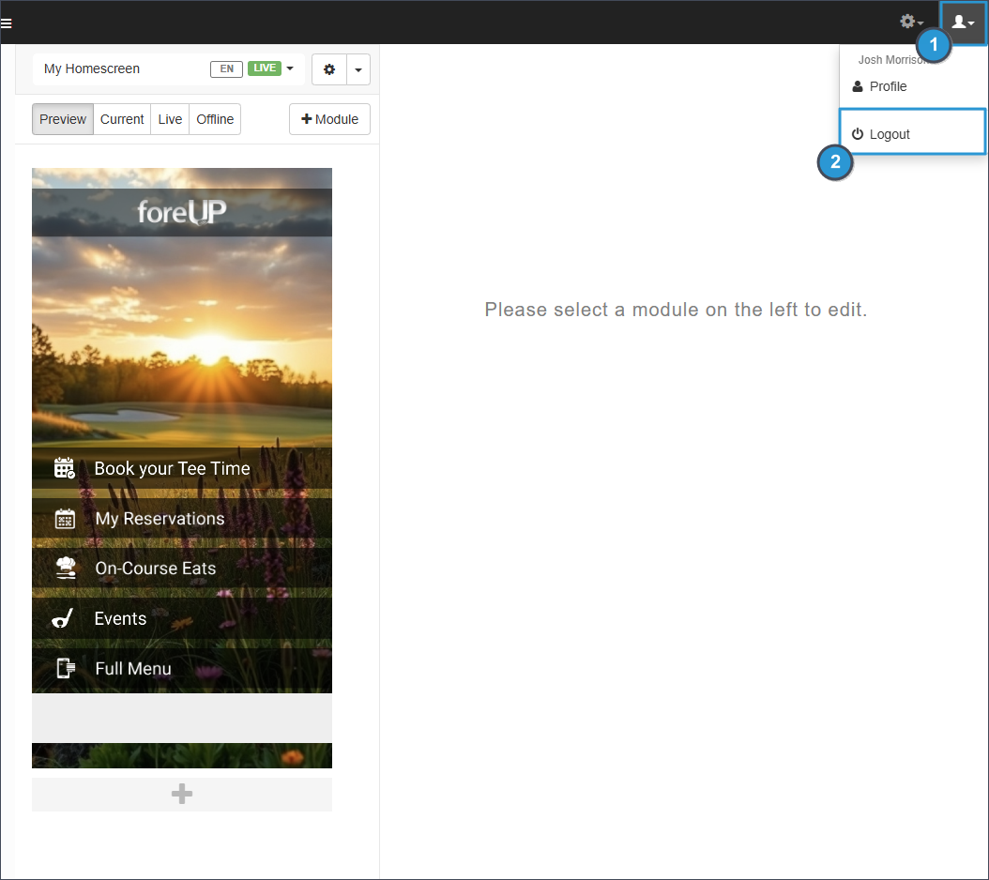The image size is (989, 880).
Task: Switch to Current view mode
Action: [x=122, y=119]
